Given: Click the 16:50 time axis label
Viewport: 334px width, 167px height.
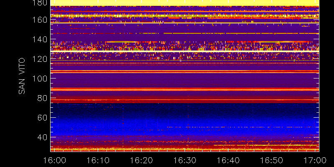Looking at the screenshot, I should (x=272, y=160).
